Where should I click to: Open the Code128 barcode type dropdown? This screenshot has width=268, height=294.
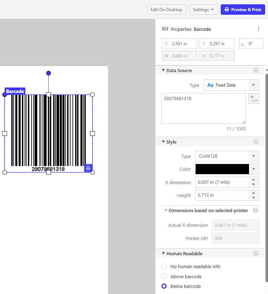227,156
